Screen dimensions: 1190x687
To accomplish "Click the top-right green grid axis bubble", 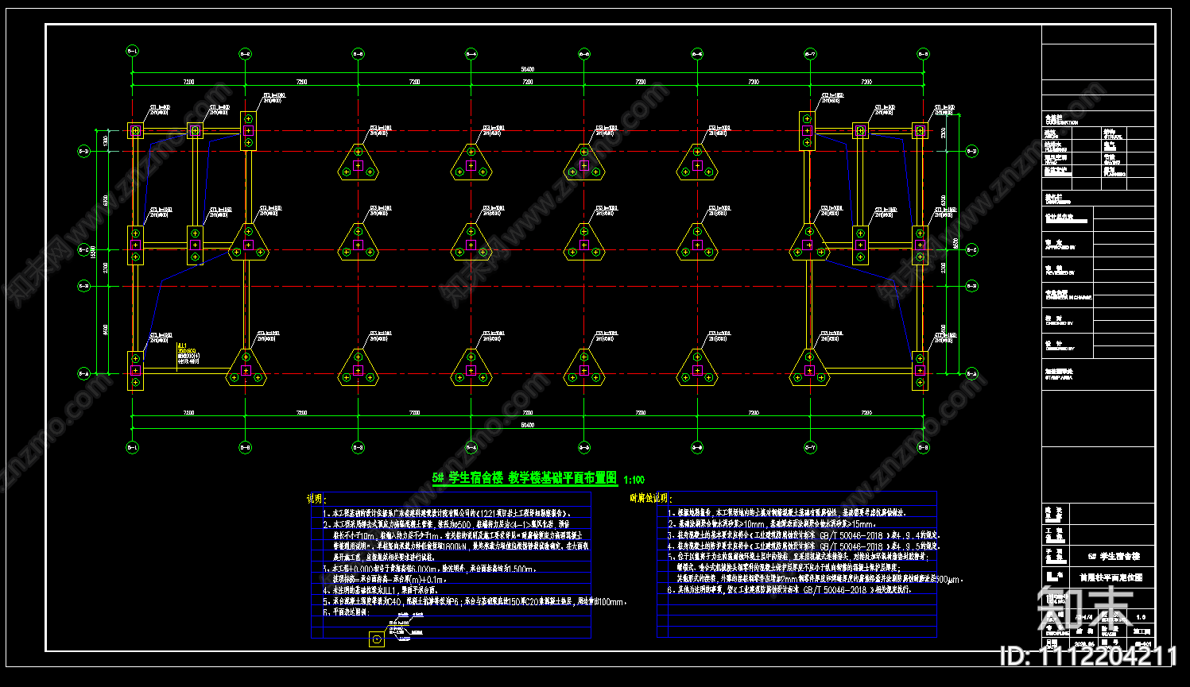I will click(x=923, y=54).
